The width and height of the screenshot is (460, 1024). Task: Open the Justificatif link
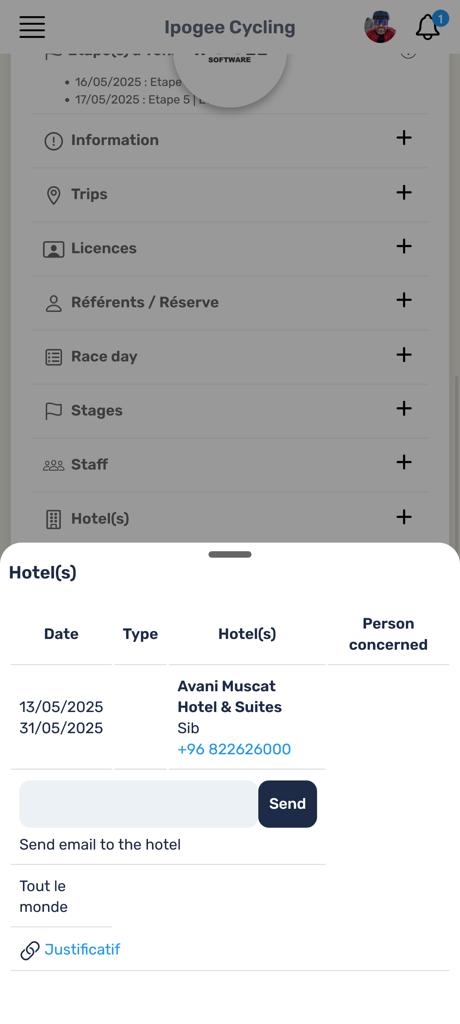point(82,949)
